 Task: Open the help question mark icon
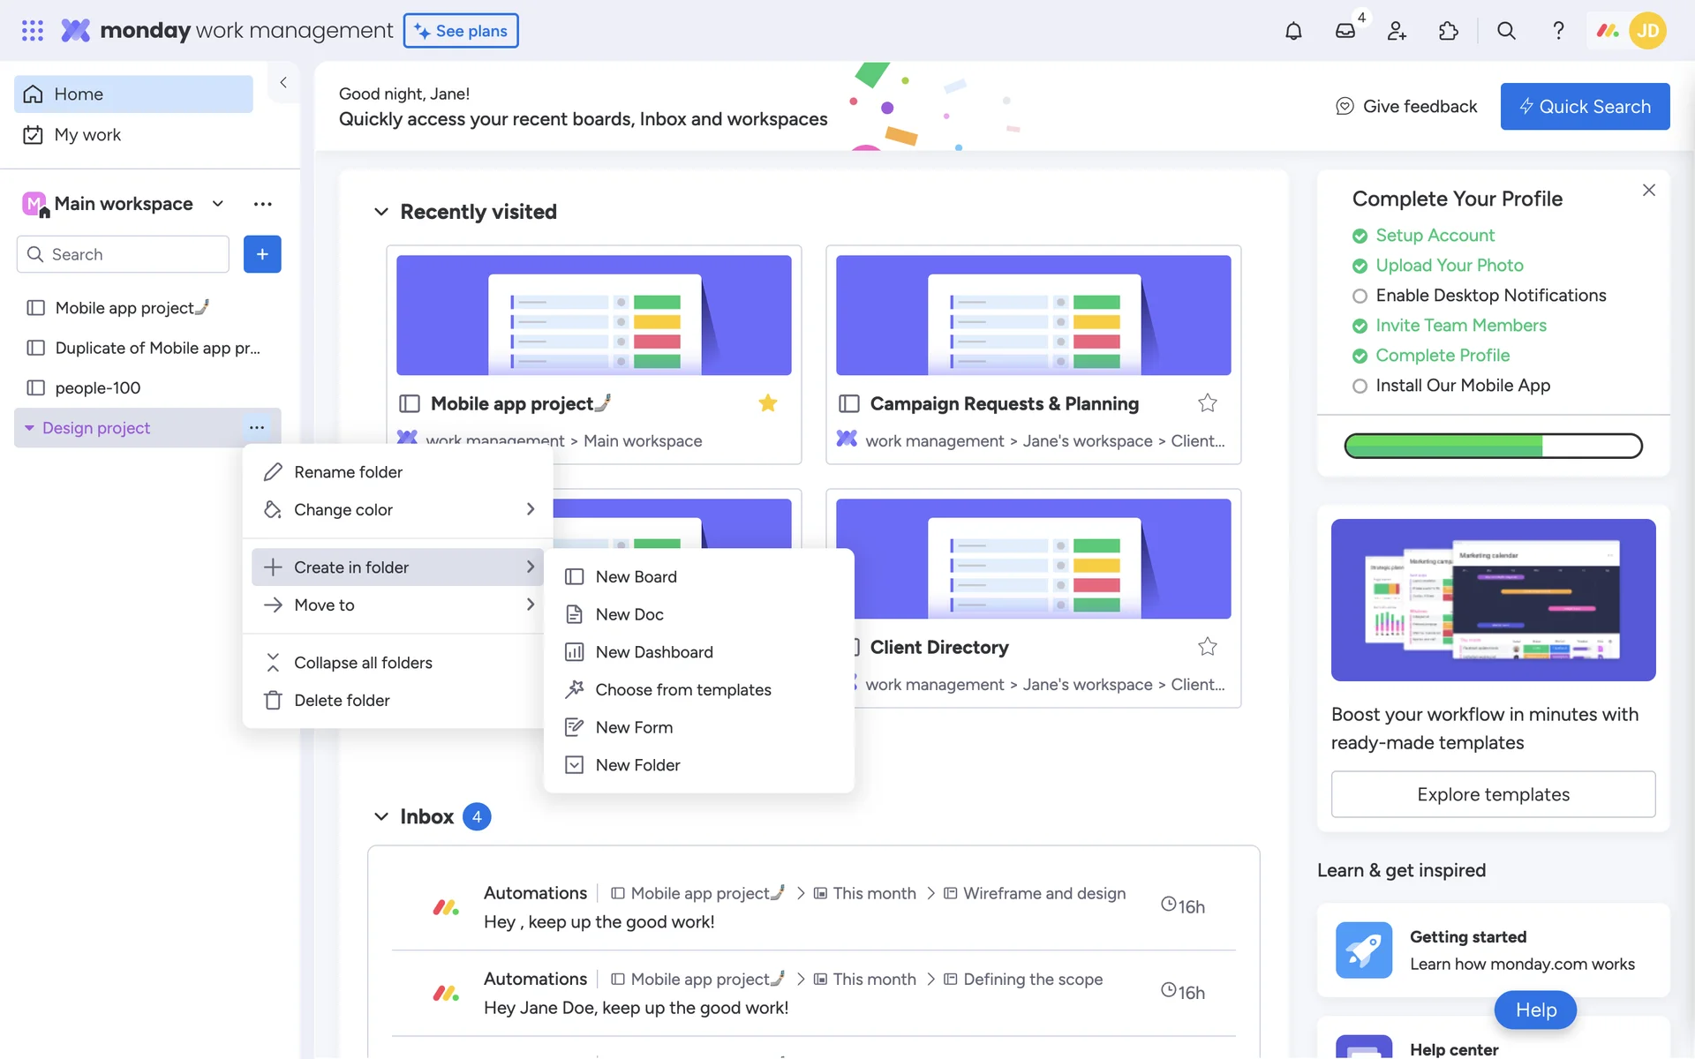pos(1558,31)
